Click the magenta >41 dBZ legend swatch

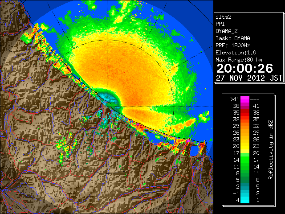pyautogui.click(x=245, y=99)
